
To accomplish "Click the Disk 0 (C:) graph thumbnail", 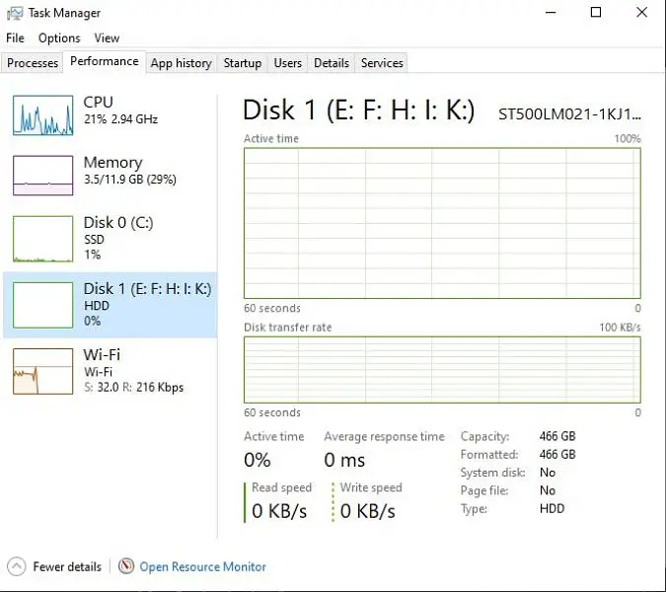I will point(42,239).
